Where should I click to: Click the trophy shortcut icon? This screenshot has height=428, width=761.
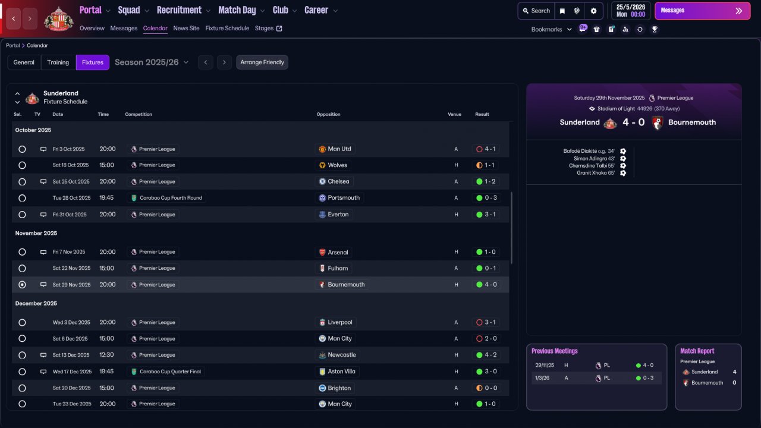tap(655, 29)
